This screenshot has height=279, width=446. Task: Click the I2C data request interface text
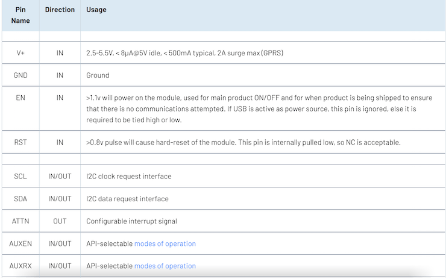pos(127,199)
